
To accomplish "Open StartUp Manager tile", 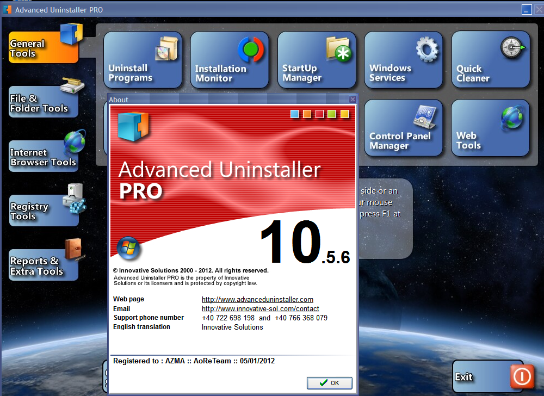I will (x=317, y=60).
